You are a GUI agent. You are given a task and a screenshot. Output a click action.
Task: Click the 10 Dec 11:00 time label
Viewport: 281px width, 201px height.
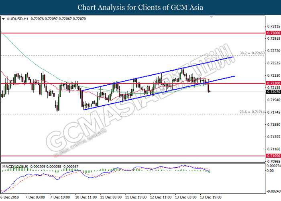[86, 197]
